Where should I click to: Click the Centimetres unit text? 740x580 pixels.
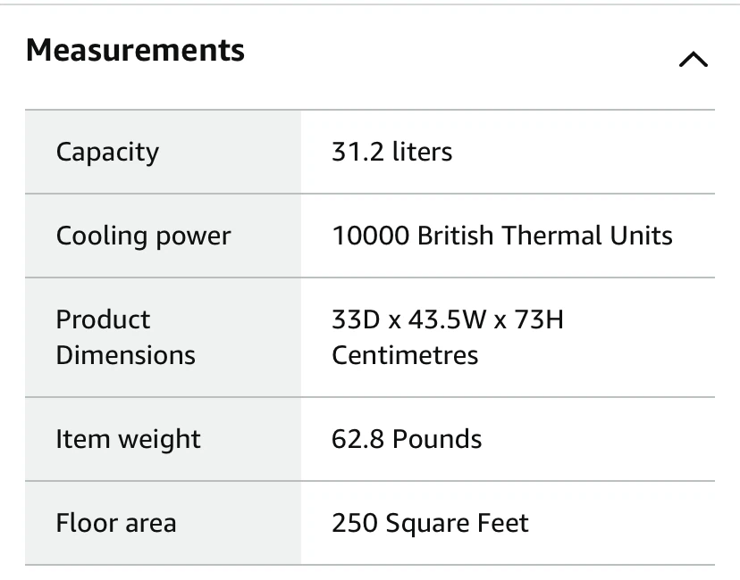coord(405,355)
